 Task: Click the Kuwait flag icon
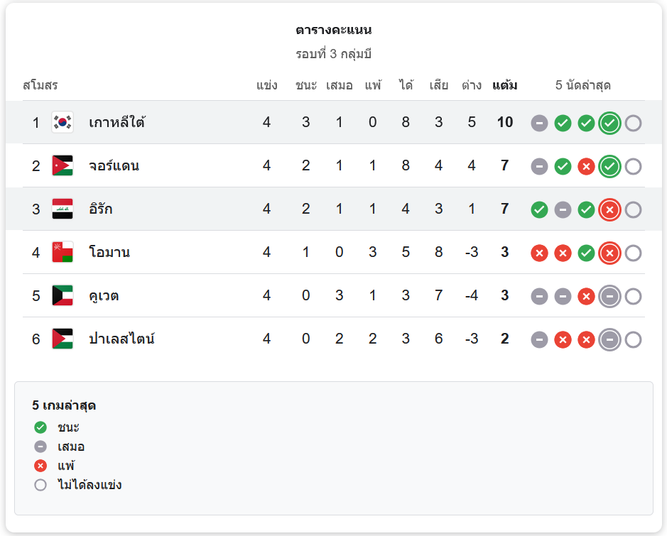(63, 296)
